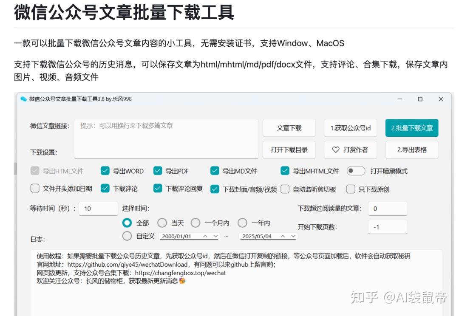Turn on the 打开暗黑模式 switch

[x=356, y=171]
